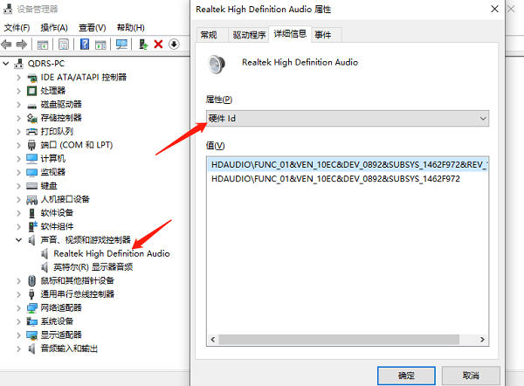Screen dimensions: 524x386
Task: Click the COM and LPT ports icon
Action: point(31,145)
